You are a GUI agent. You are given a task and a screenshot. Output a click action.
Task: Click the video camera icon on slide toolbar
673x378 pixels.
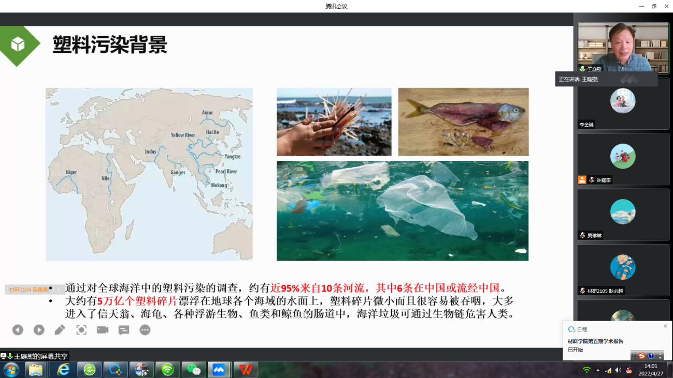click(103, 330)
